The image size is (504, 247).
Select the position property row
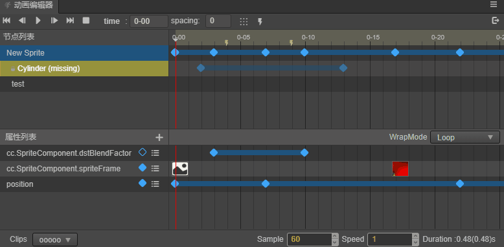tap(84, 184)
